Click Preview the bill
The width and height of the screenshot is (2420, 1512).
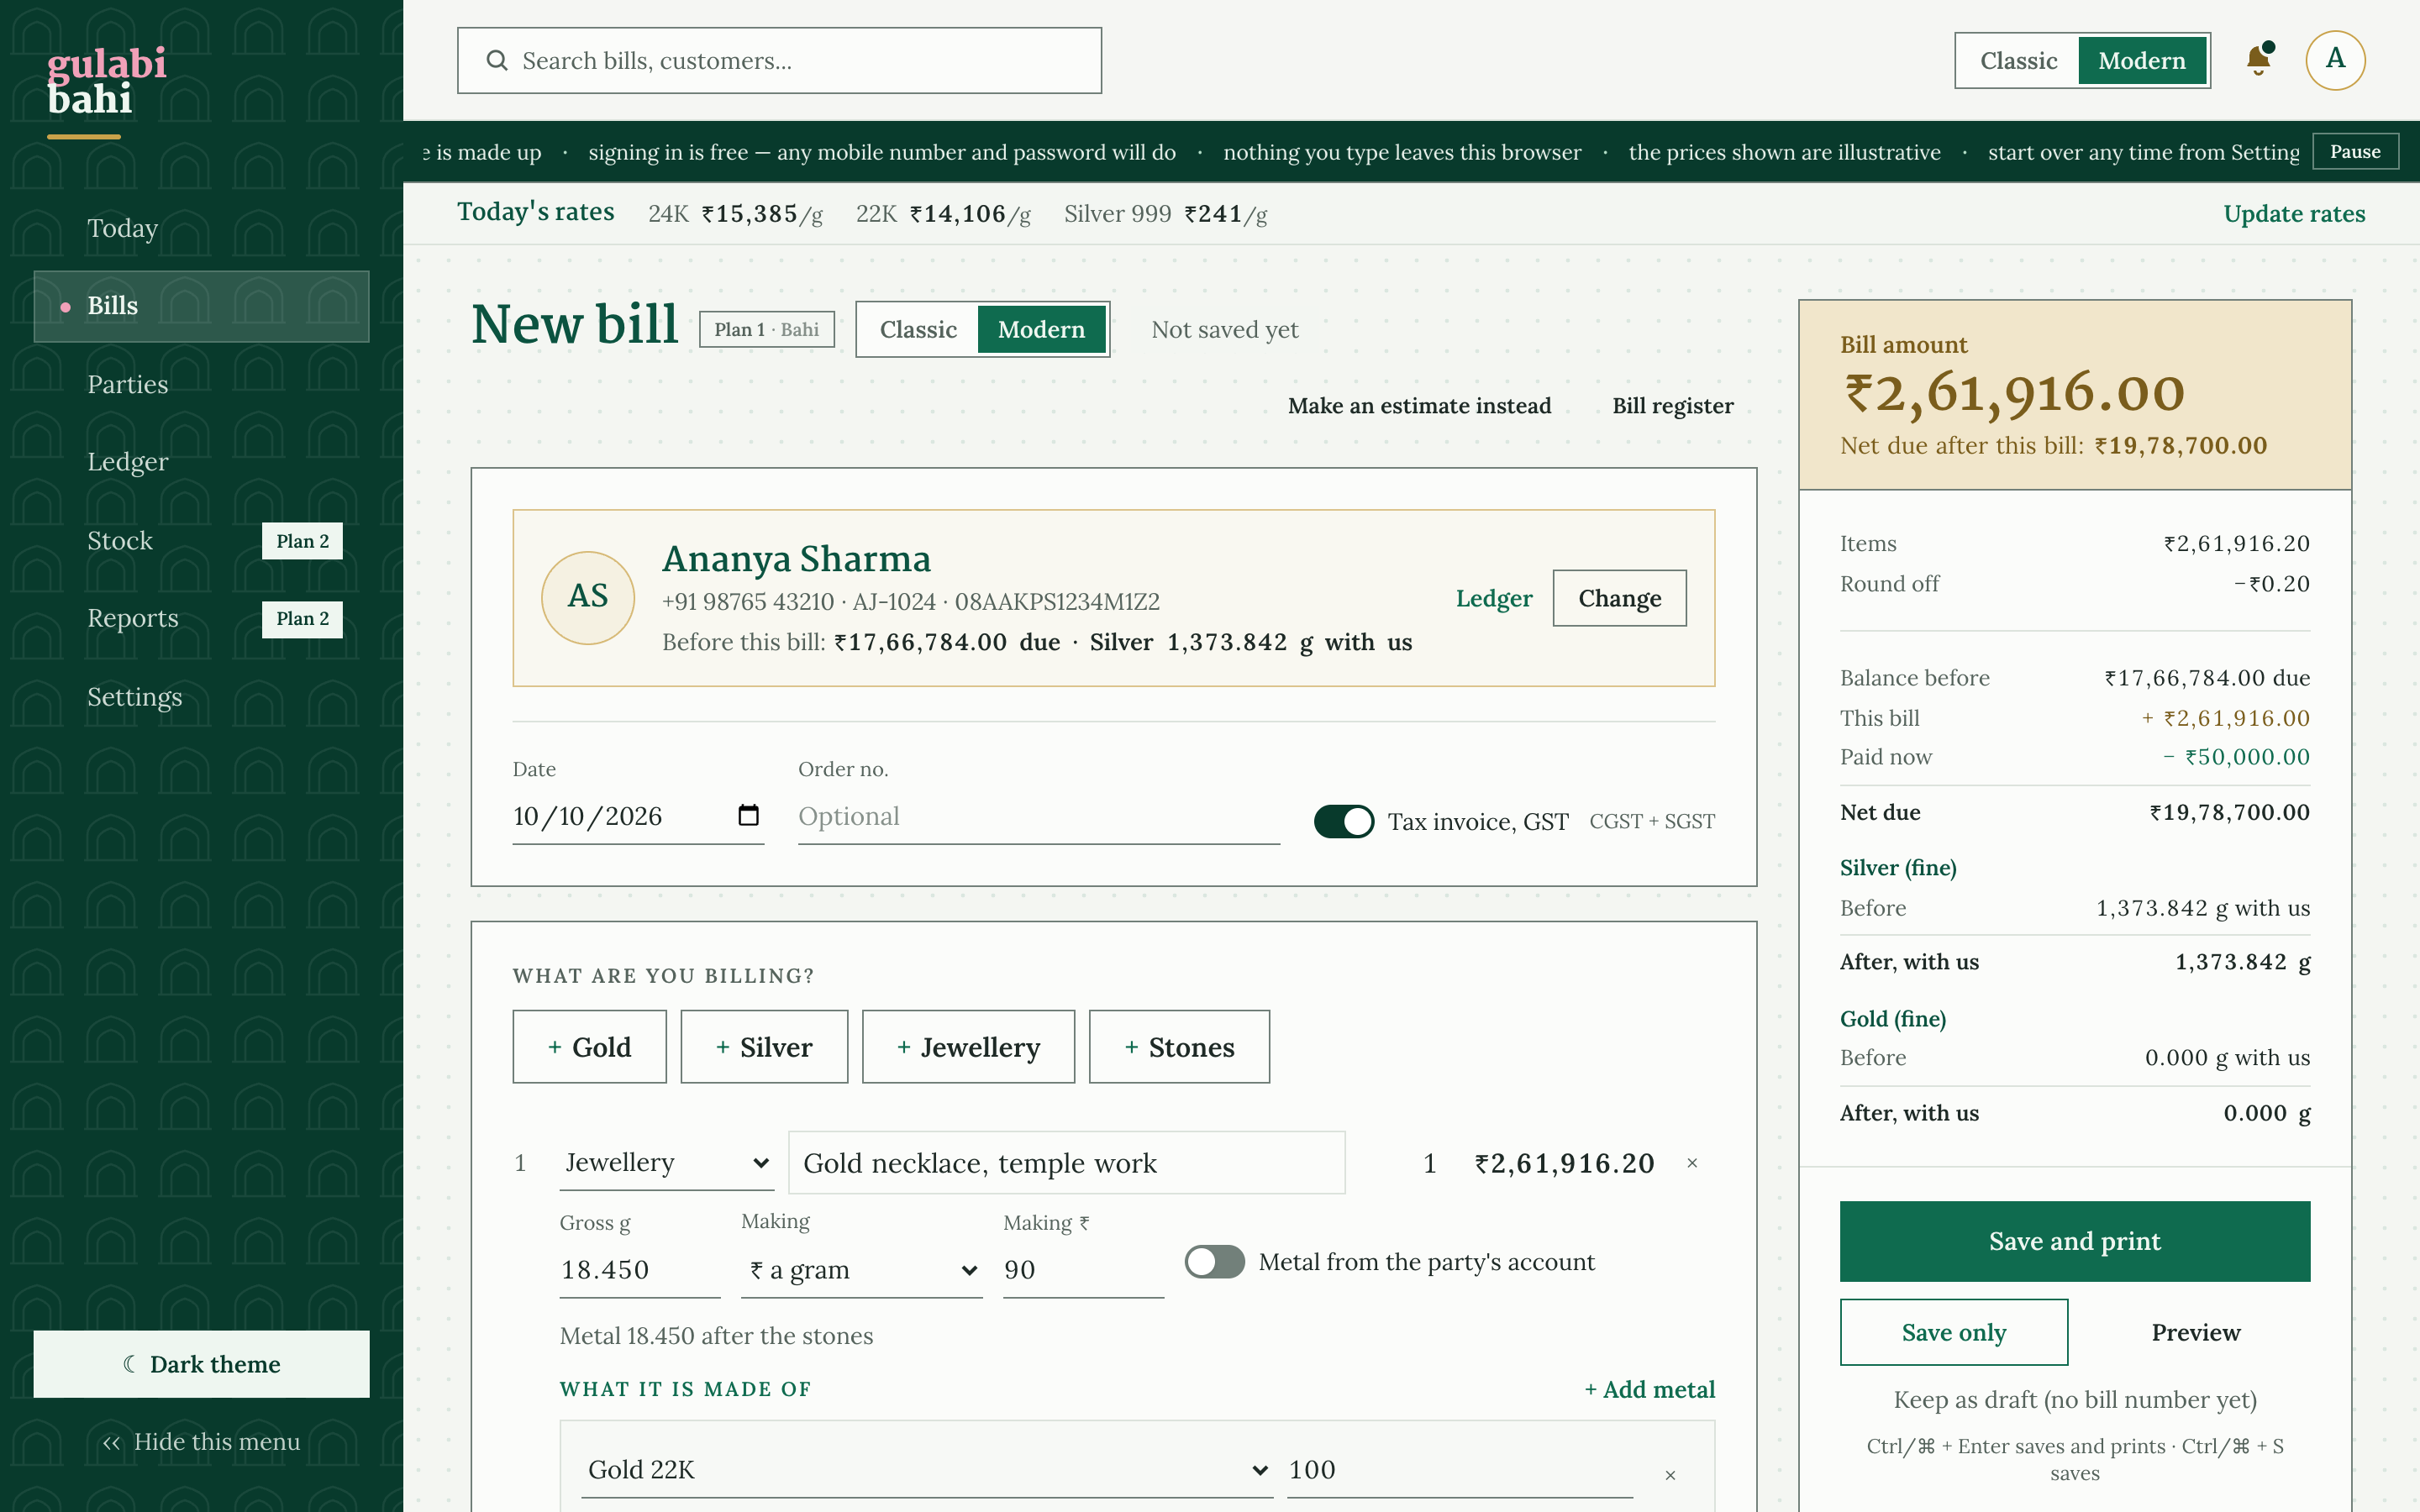pyautogui.click(x=2196, y=1332)
